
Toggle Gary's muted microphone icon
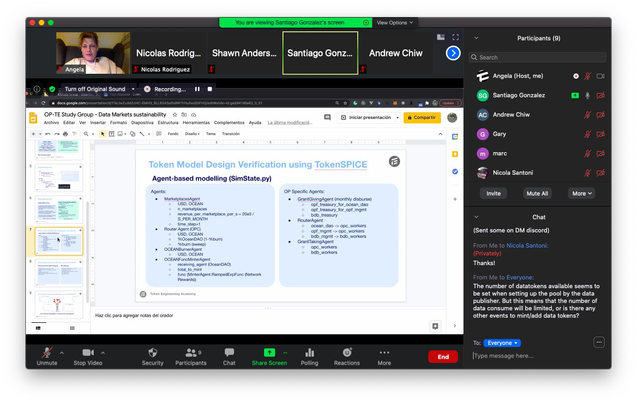588,134
